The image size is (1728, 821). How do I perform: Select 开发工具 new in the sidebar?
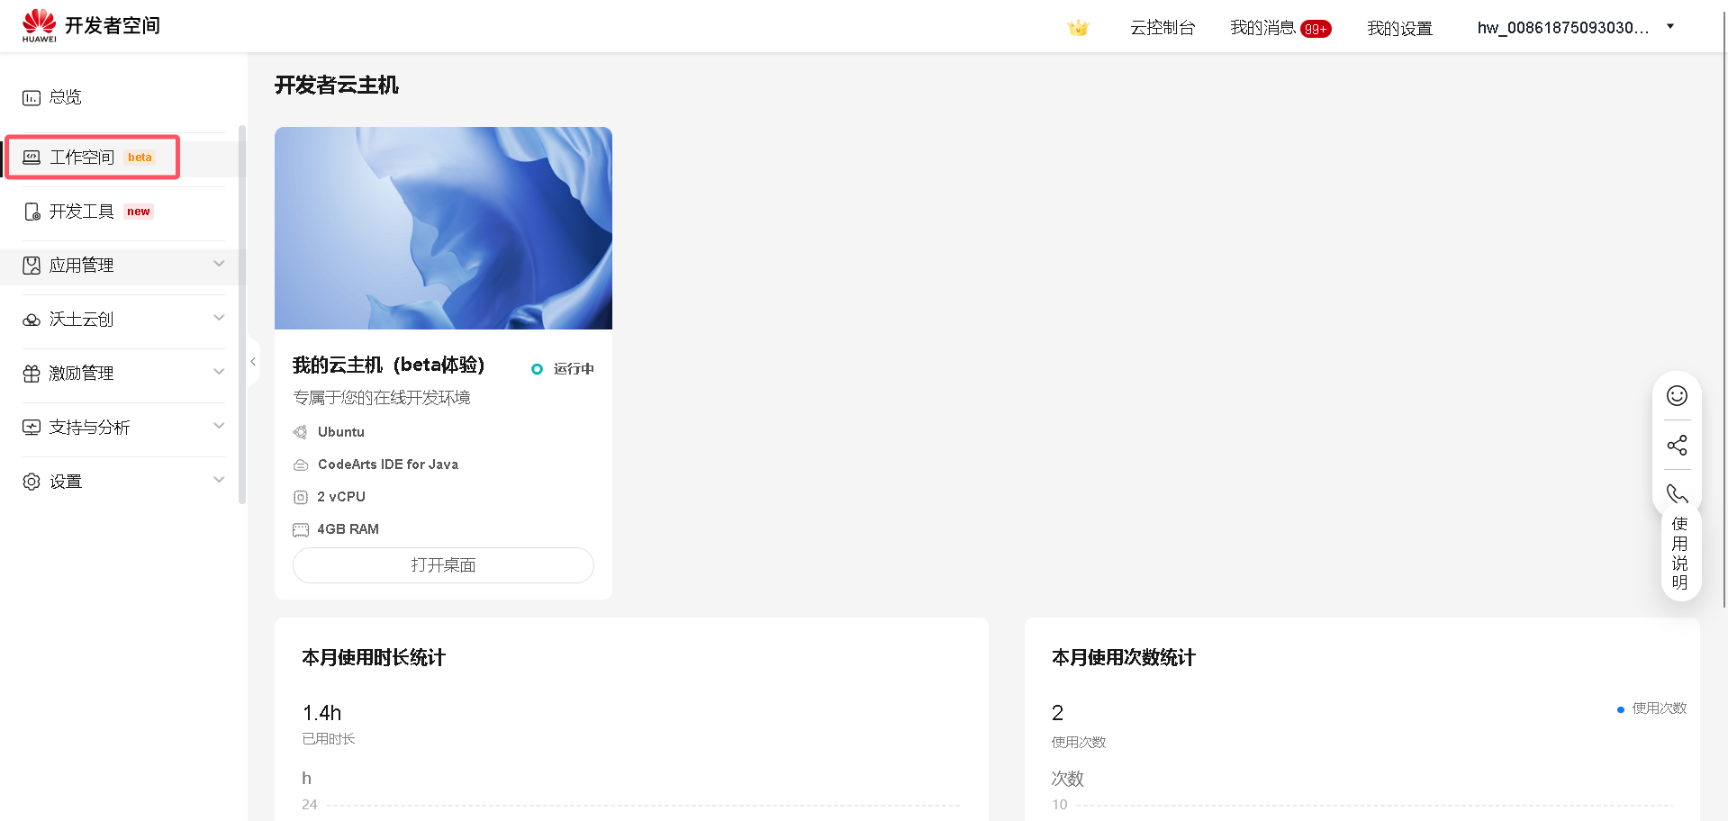pyautogui.click(x=84, y=212)
